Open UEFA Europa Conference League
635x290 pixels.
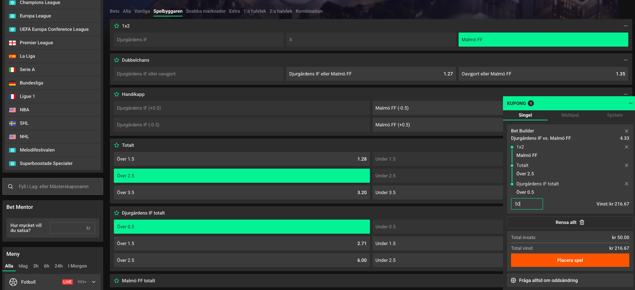53,29
